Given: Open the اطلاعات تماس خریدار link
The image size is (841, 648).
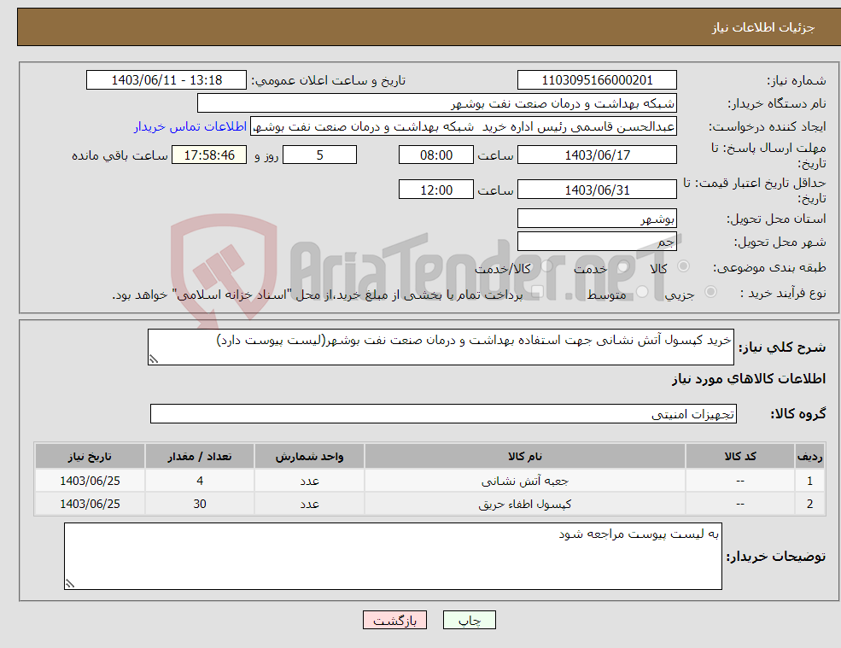Looking at the screenshot, I should (190, 126).
